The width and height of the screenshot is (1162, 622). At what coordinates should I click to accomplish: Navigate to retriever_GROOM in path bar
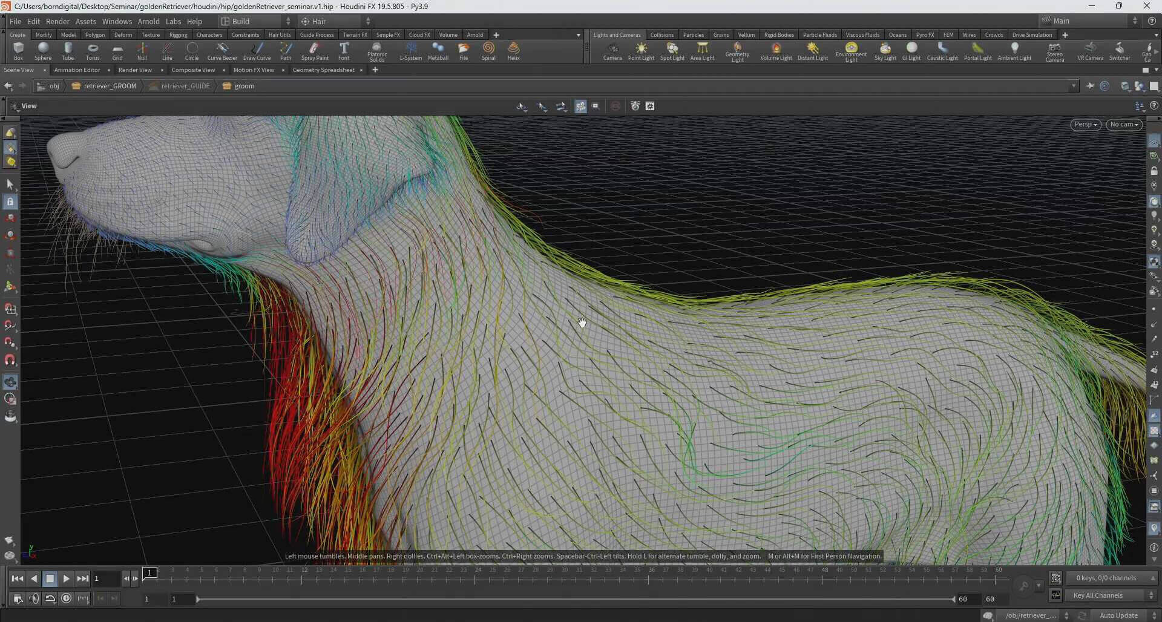pos(110,86)
